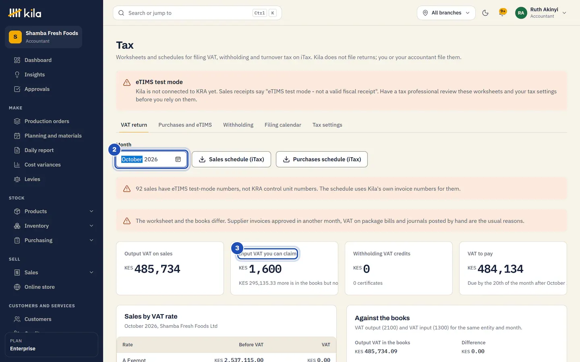Toggle dark mode with the moon icon
Screen dimensions: 580x362
[x=485, y=13]
